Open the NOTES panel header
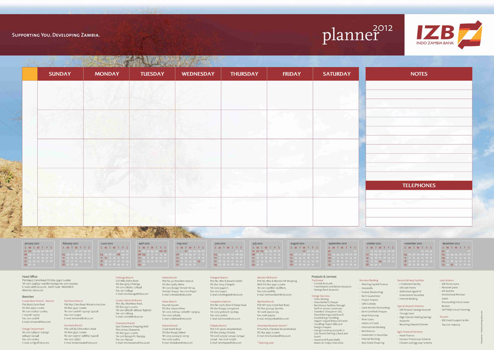 click(419, 74)
